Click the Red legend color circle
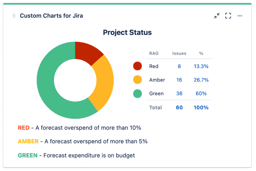 [x=137, y=66]
